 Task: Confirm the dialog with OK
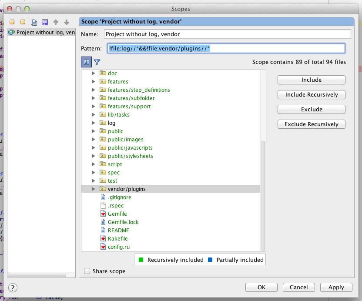[261, 288]
